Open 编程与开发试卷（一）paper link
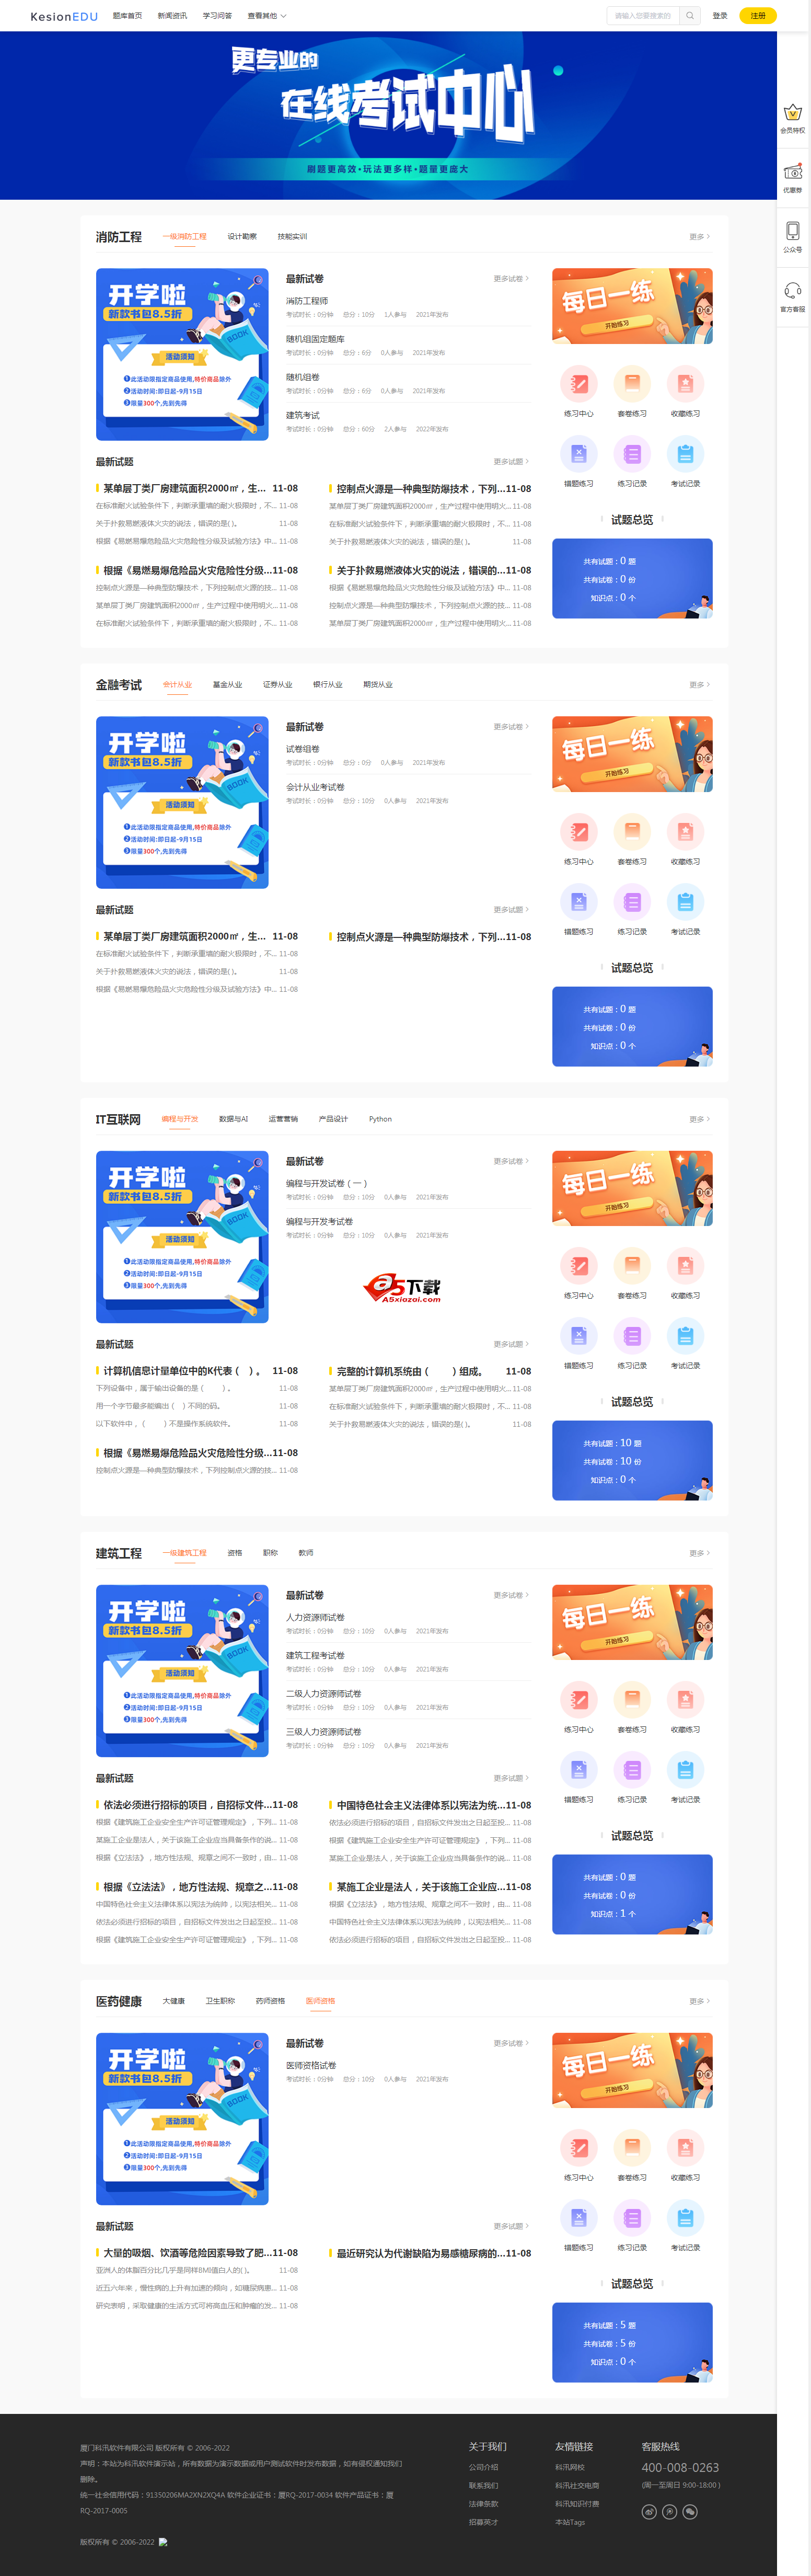The image size is (811, 2576). (x=327, y=1183)
